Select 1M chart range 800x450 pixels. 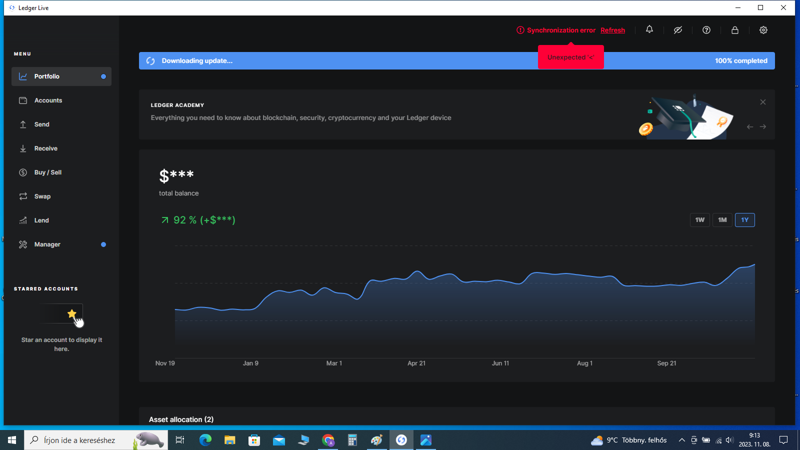click(x=722, y=220)
